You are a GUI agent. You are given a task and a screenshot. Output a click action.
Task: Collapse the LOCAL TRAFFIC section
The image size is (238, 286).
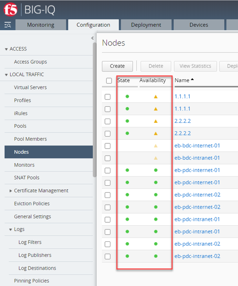6,75
